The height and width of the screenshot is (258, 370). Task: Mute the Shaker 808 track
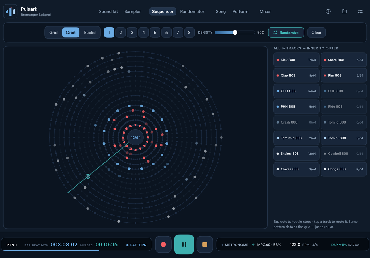[x=296, y=154]
